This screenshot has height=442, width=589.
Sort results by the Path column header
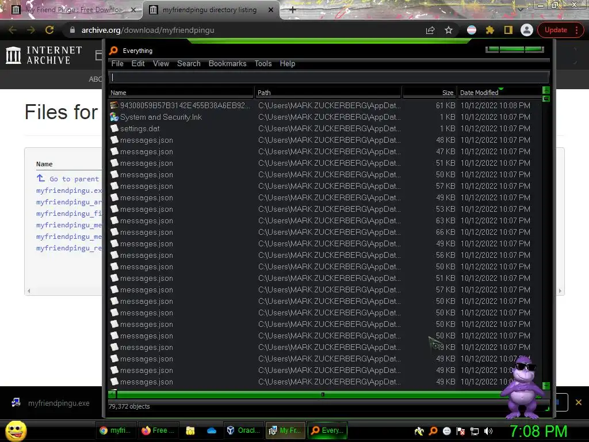328,93
